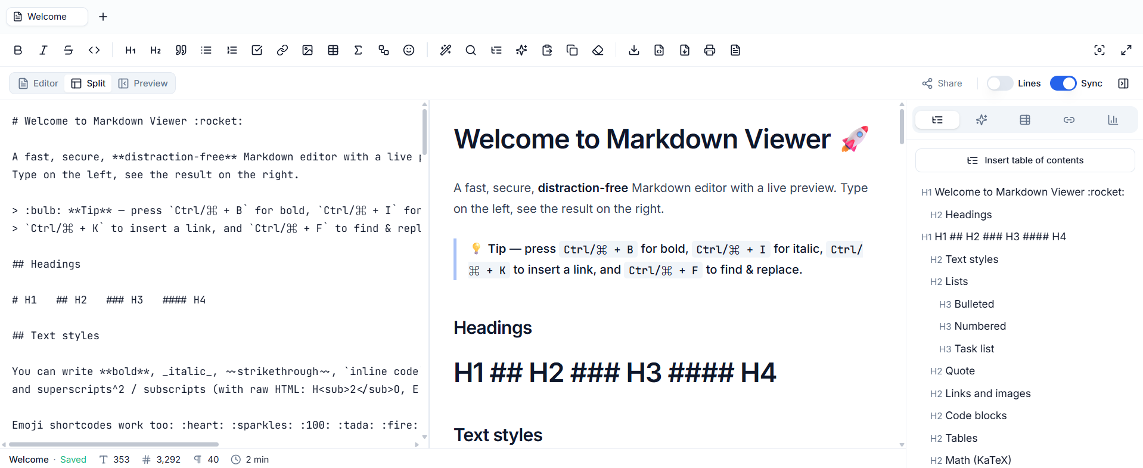1143x468 pixels.
Task: Collapse the right sidebar panel
Action: point(1123,83)
